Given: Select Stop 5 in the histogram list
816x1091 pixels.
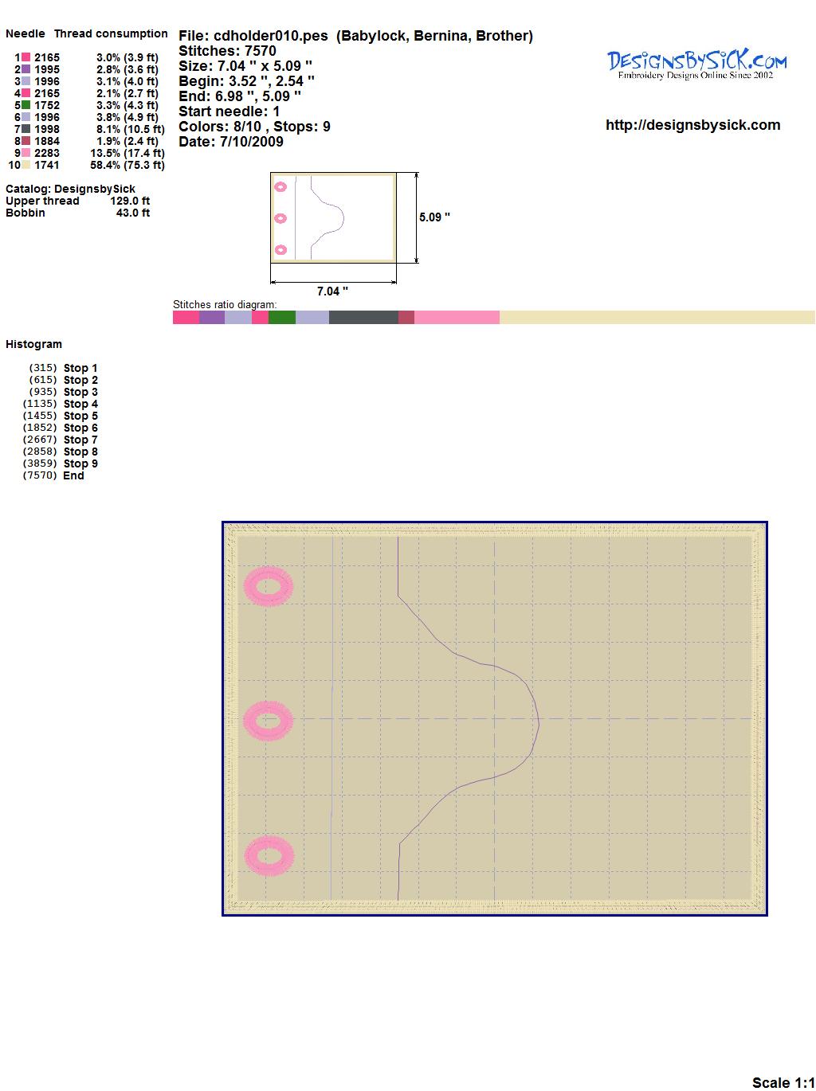Looking at the screenshot, I should (x=80, y=416).
